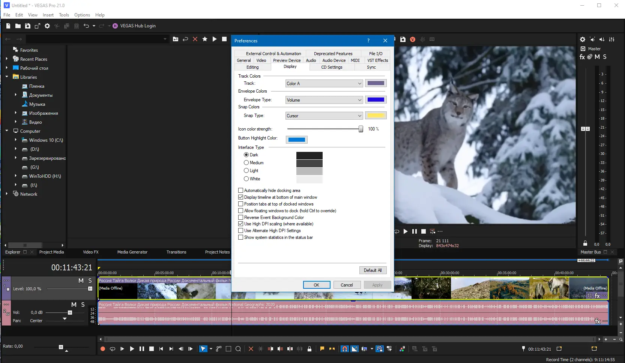Solo the audio track
Viewport: 625px width, 363px height.
[83, 304]
